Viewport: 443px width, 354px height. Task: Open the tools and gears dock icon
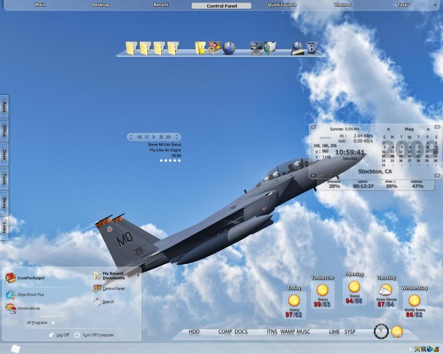[x=215, y=48]
